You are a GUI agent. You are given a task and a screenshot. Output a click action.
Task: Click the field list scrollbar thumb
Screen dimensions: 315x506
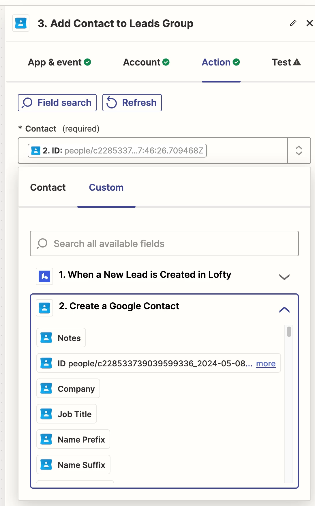point(289,331)
